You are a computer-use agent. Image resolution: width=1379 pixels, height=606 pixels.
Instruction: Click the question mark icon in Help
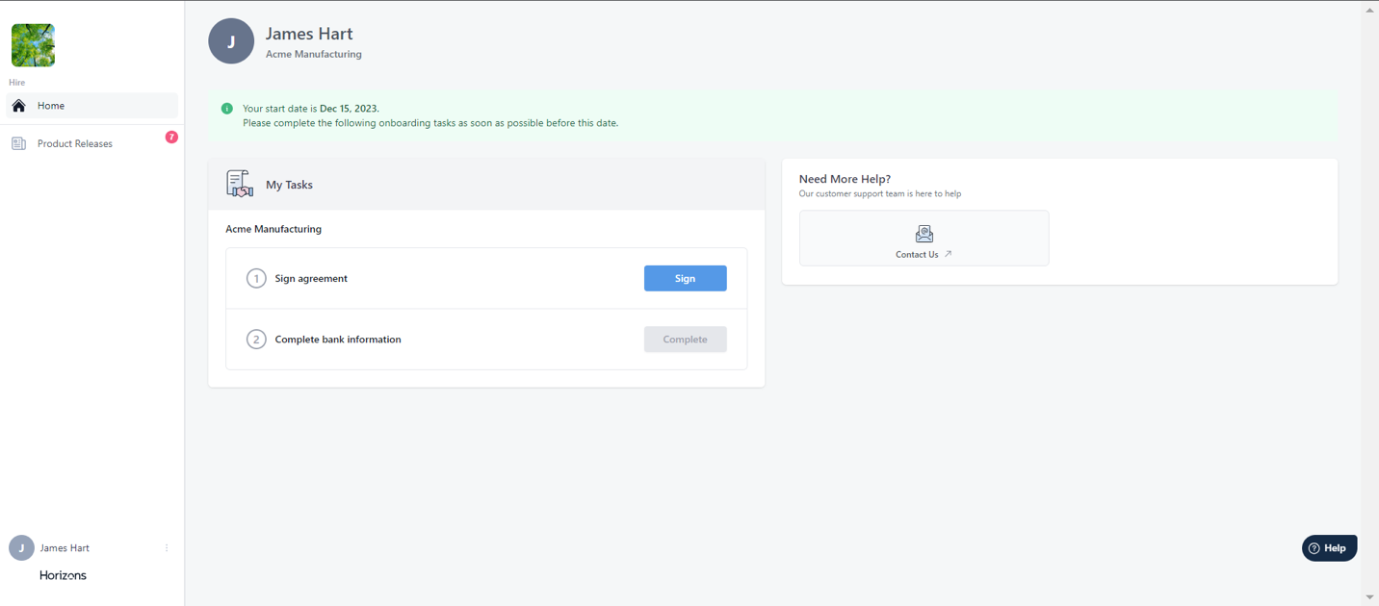(1314, 548)
